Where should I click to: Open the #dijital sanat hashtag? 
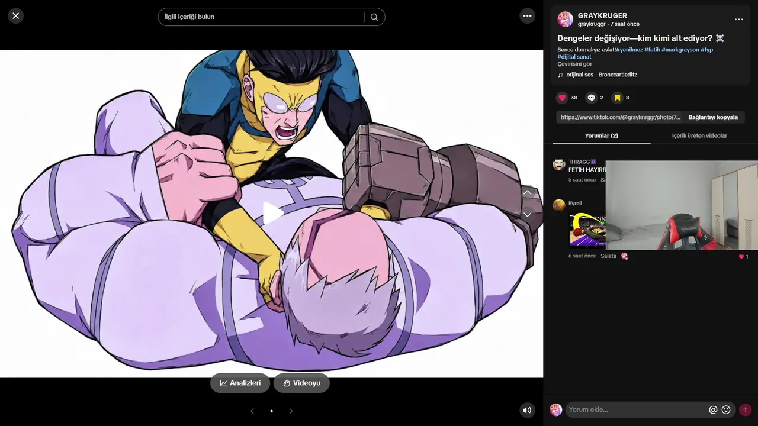coord(574,57)
